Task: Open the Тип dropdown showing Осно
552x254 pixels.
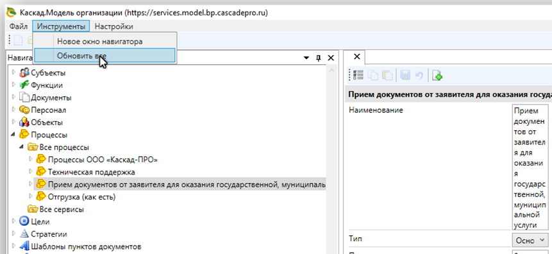Action: point(531,241)
